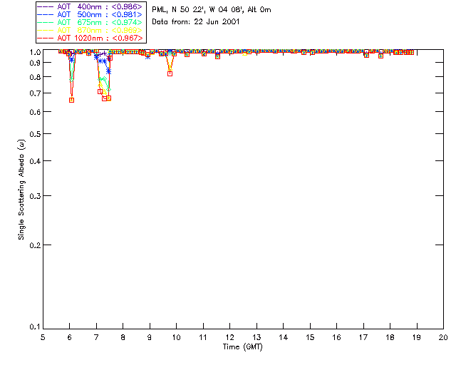This screenshot has height=365, width=456.
Task: Click the 8 x-axis tick label
Action: [x=123, y=337]
